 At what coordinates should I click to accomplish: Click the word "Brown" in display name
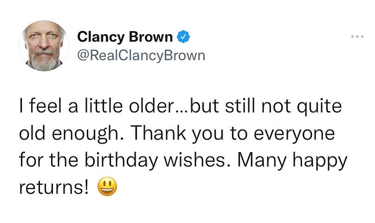coord(150,37)
